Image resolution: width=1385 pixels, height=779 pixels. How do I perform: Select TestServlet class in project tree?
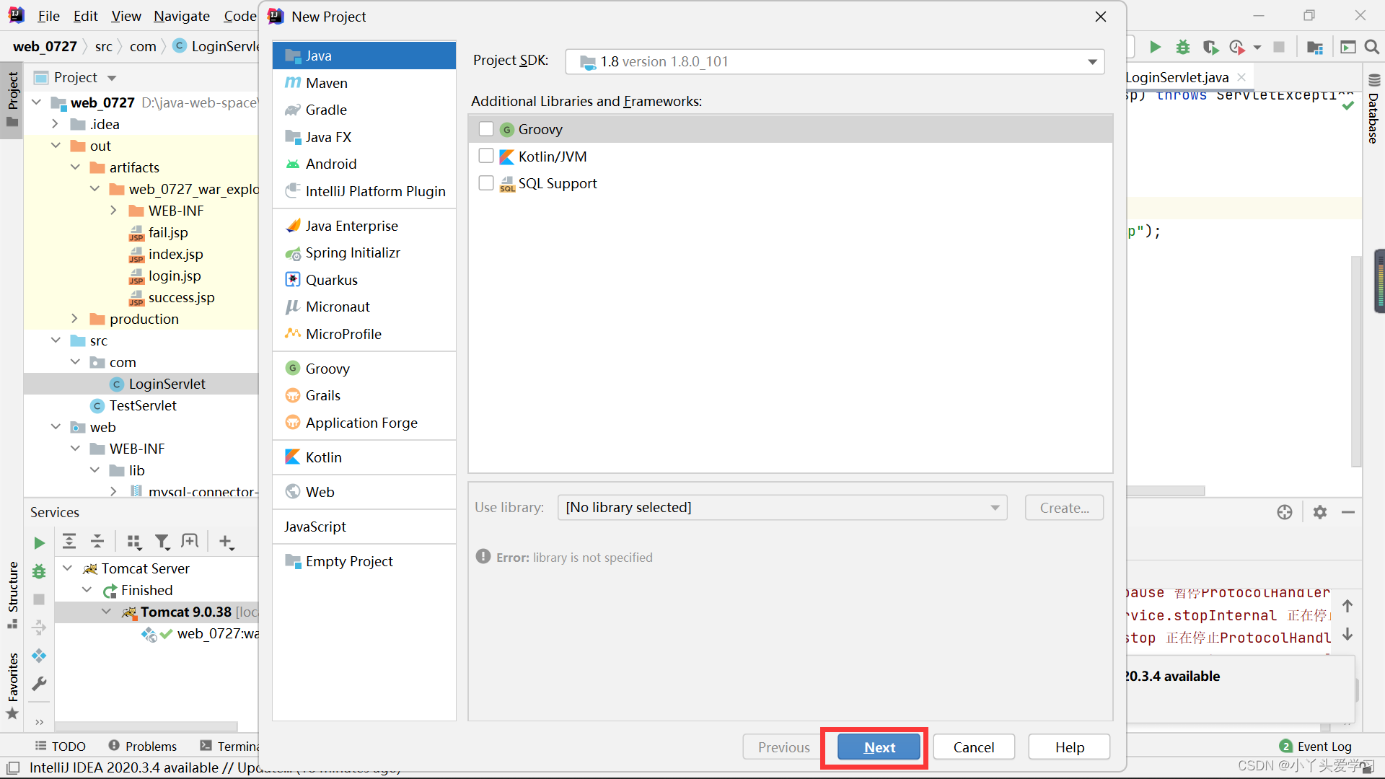(143, 405)
